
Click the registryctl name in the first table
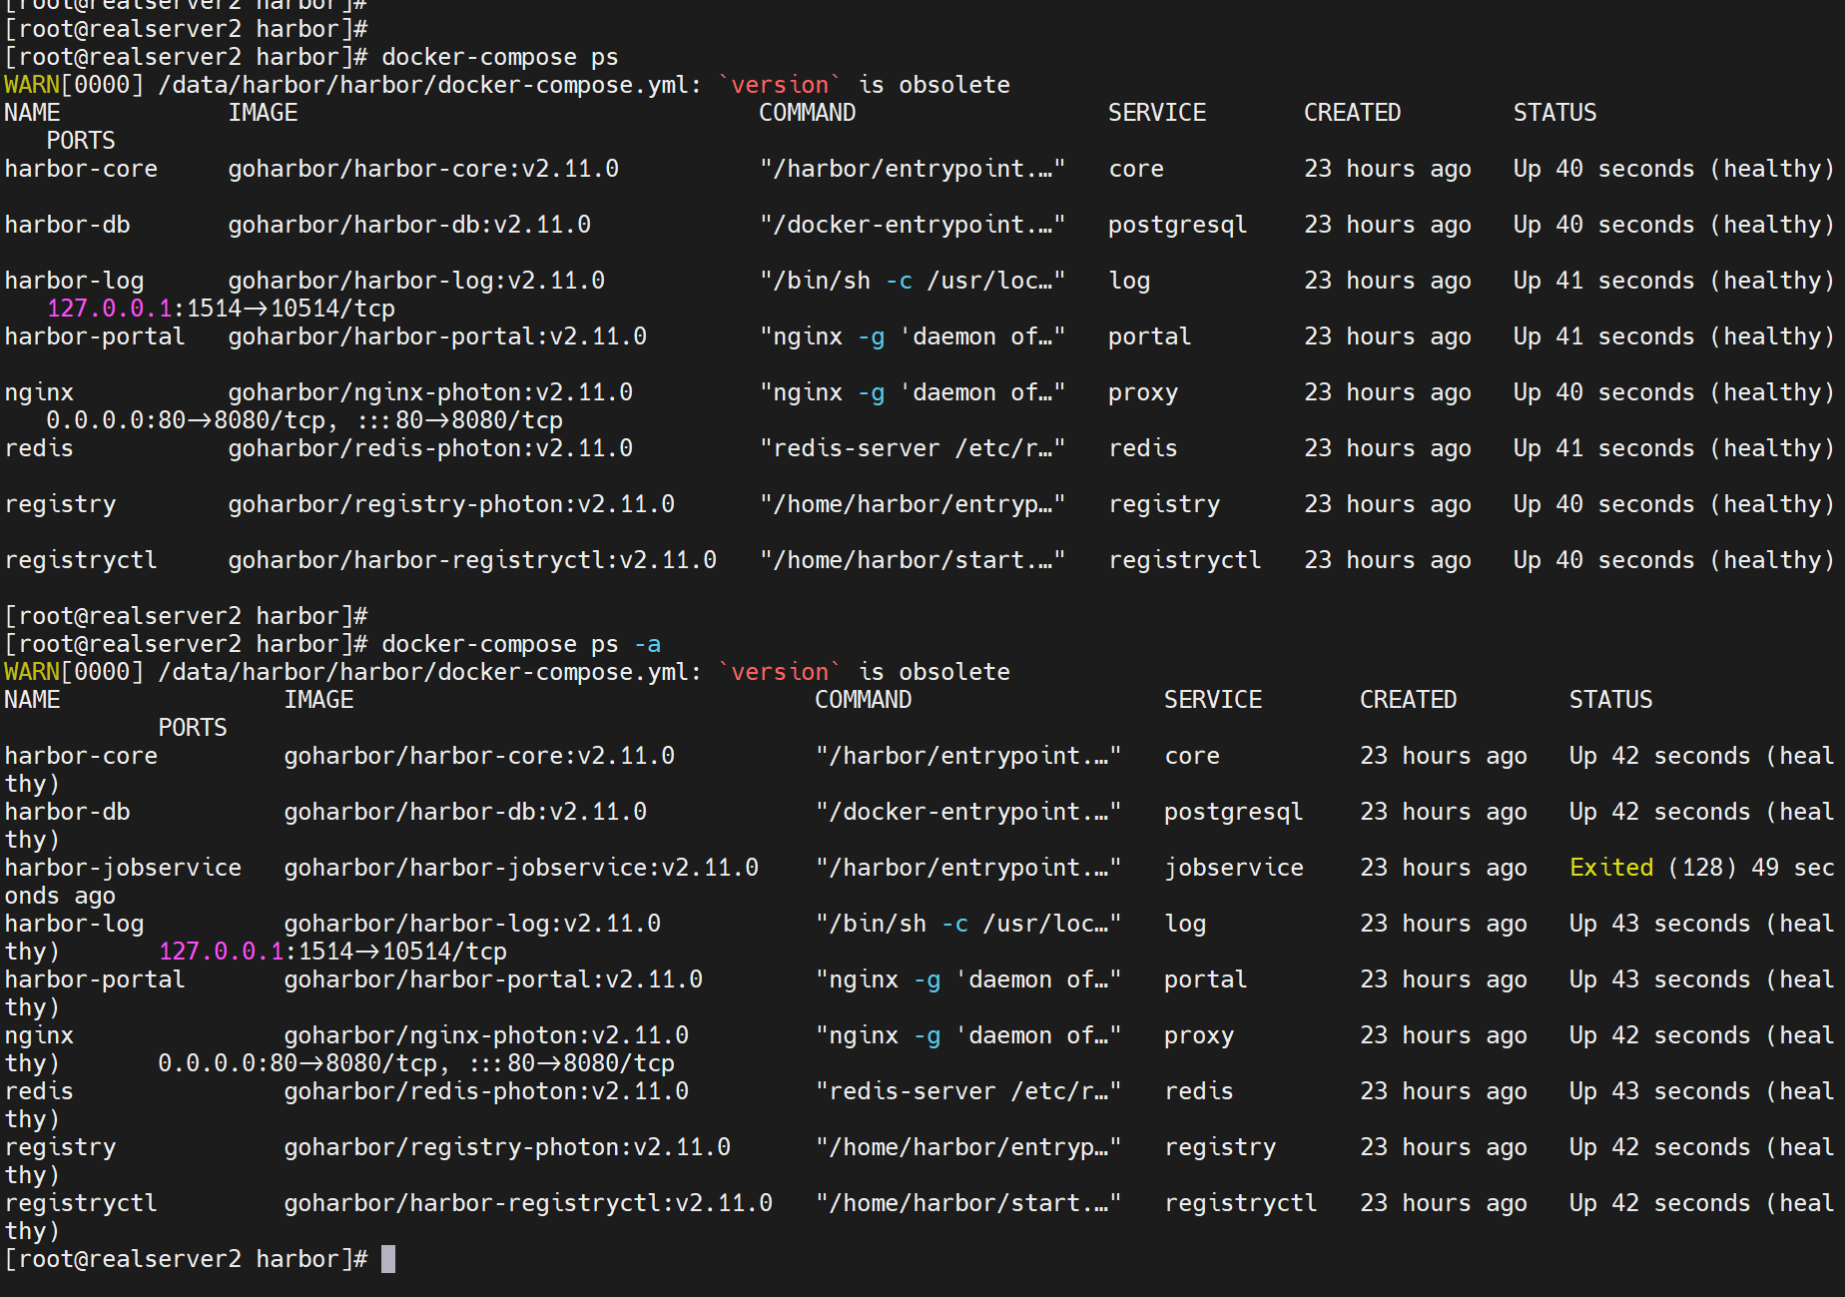point(81,560)
